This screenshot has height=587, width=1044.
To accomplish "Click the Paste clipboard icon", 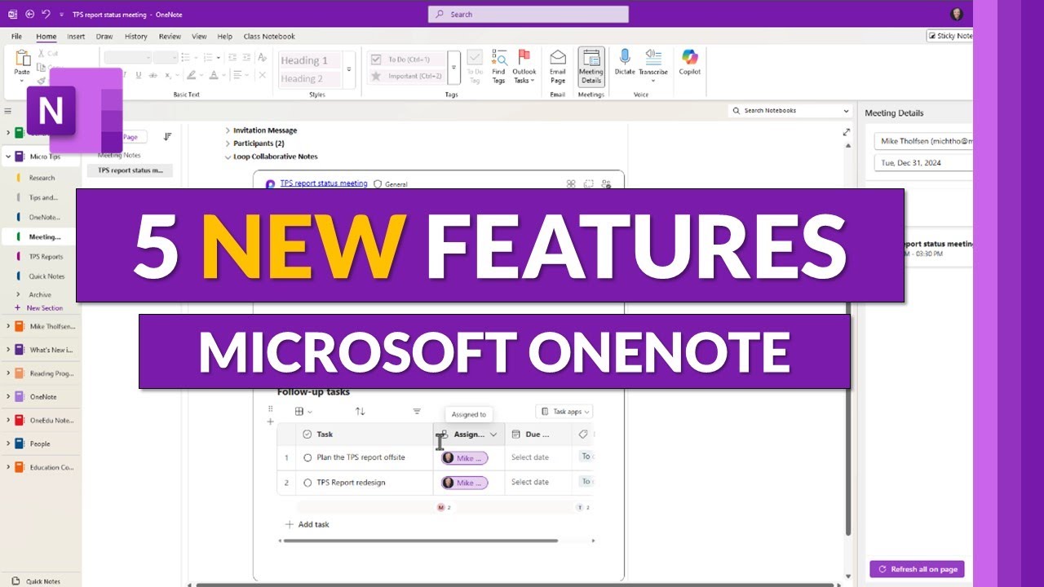I will click(x=22, y=58).
